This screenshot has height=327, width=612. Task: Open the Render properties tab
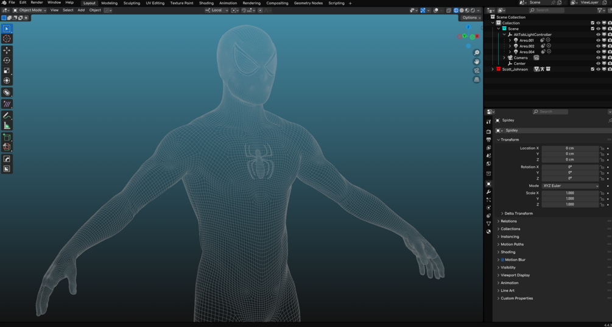[x=488, y=132]
